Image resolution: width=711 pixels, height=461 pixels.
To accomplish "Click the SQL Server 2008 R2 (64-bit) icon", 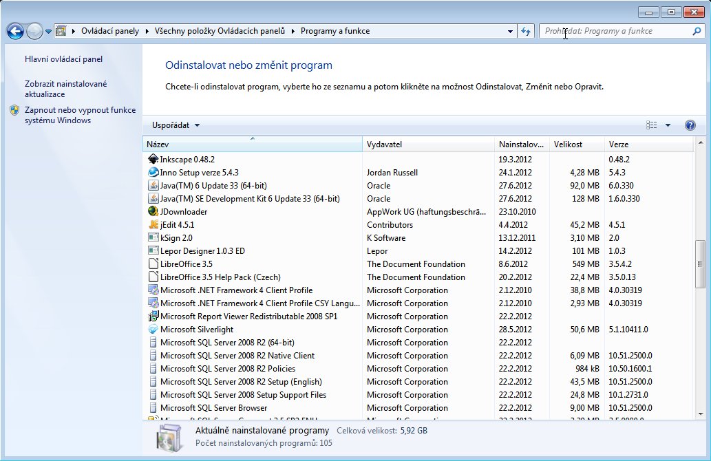I will (153, 343).
